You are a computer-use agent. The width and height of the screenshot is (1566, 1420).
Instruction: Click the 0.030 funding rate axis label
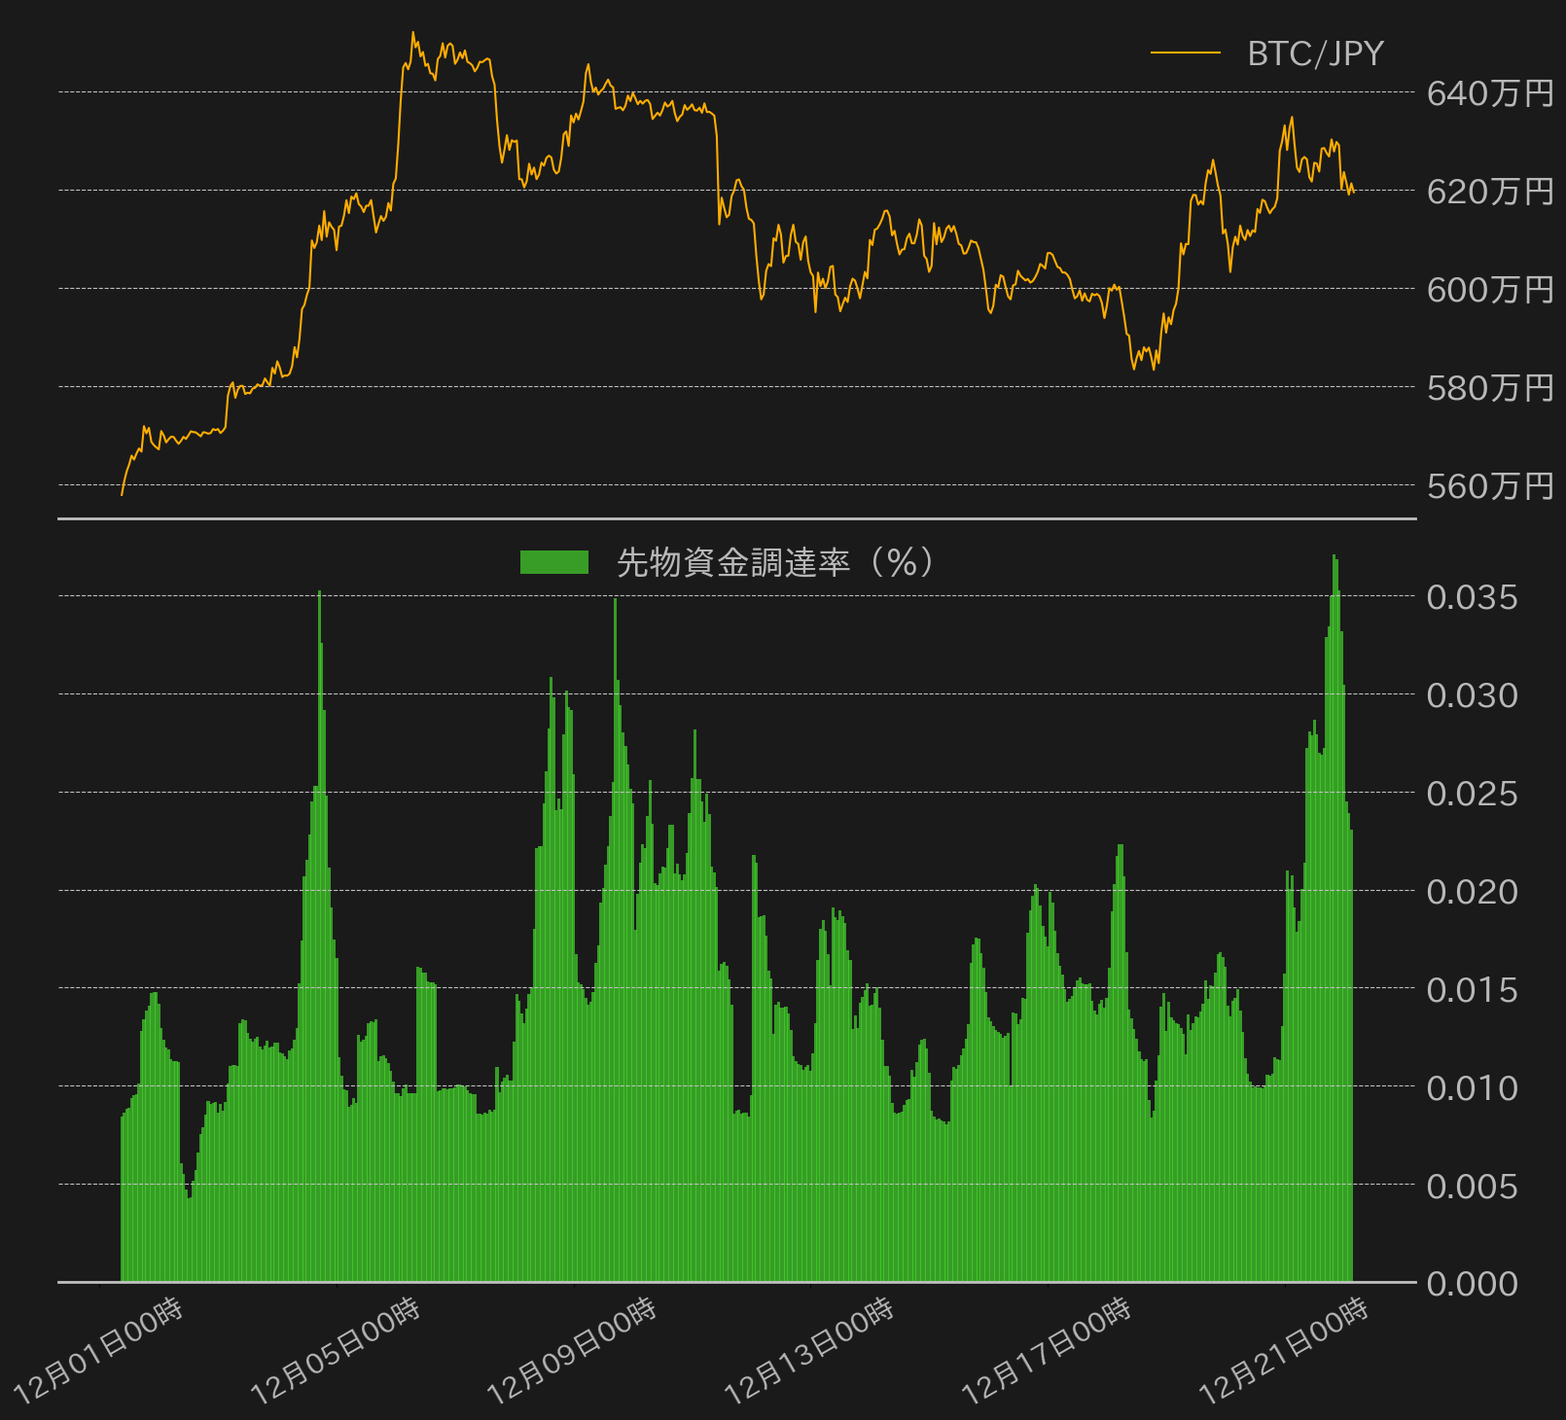pyautogui.click(x=1472, y=695)
